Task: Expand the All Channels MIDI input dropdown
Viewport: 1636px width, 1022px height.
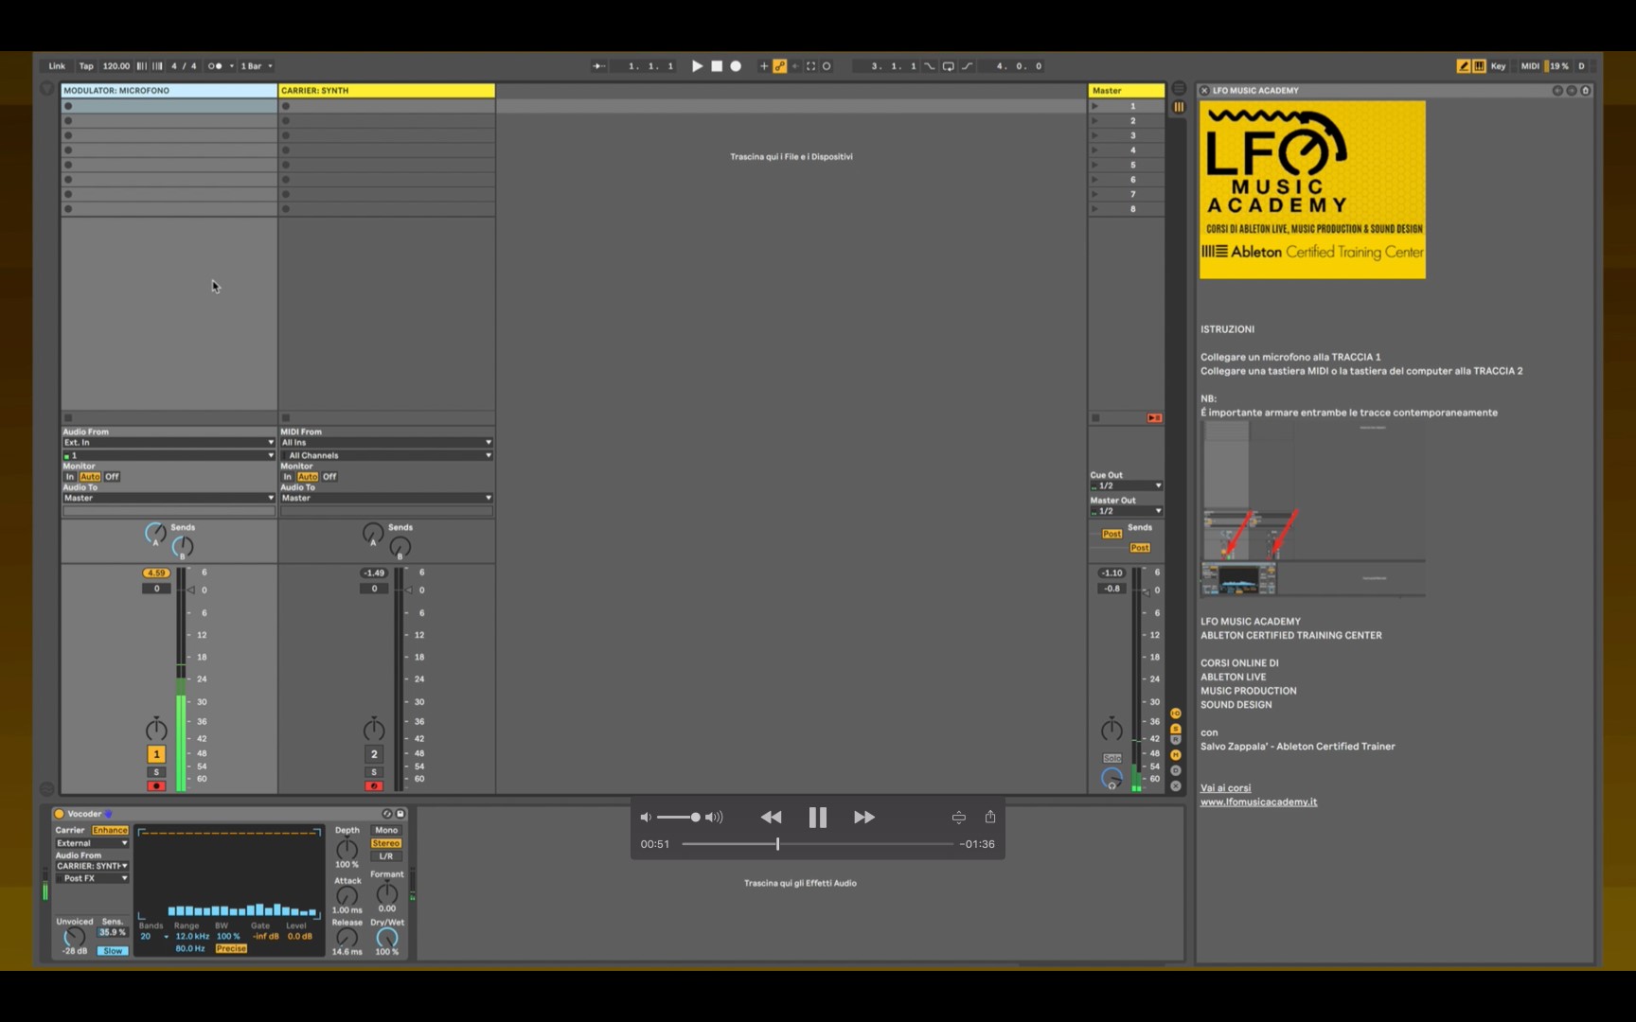Action: click(x=386, y=455)
